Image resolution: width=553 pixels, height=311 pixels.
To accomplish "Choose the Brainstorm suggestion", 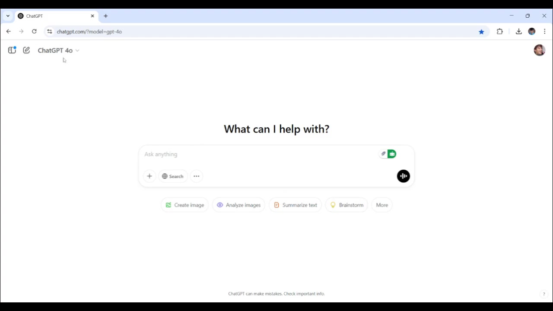I will (346, 205).
